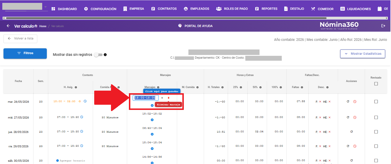Click the info icon beside 100% header

coord(281,87)
